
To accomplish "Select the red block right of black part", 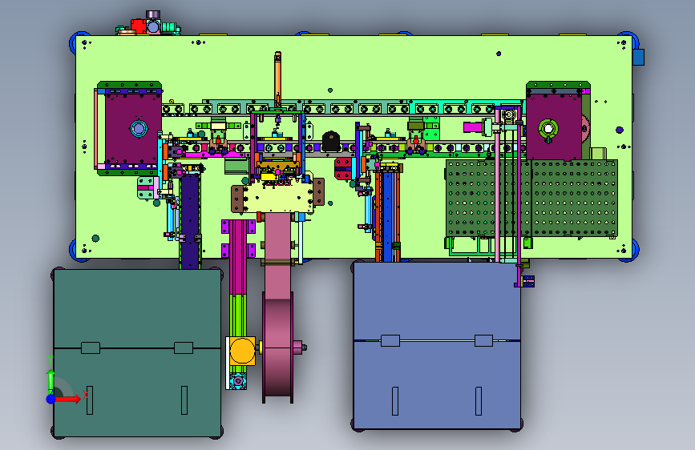I will tap(343, 169).
